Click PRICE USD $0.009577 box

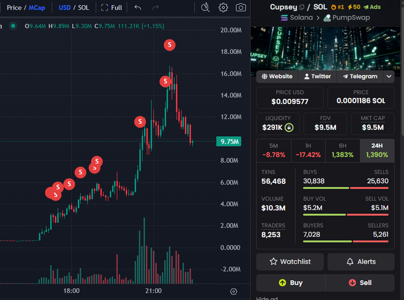290,97
